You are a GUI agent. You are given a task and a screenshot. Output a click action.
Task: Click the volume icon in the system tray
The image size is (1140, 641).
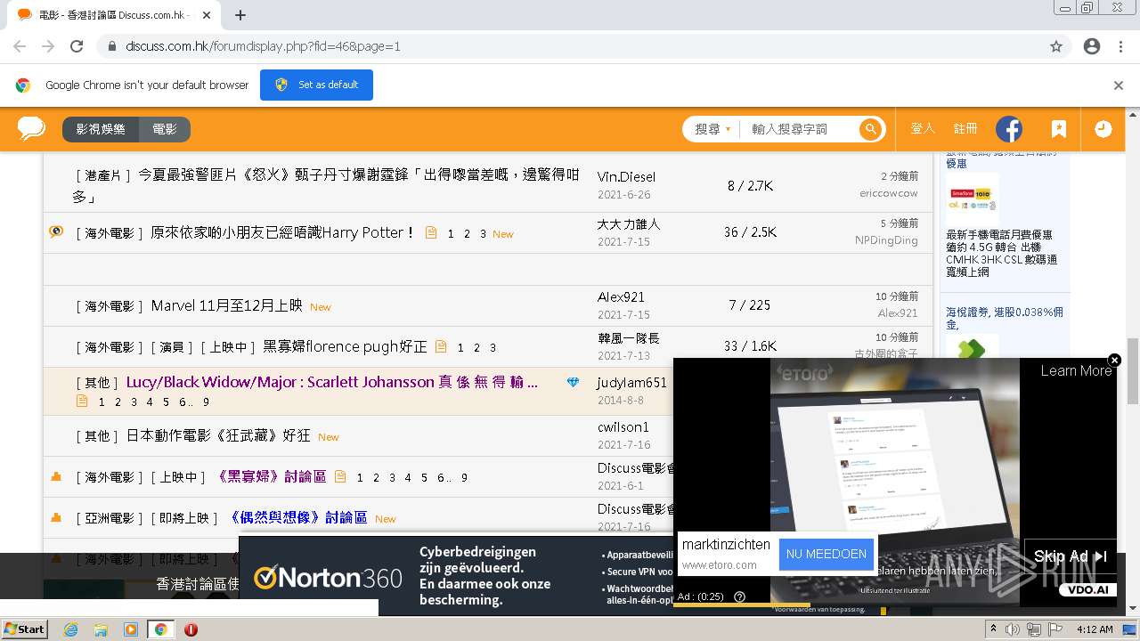[x=1013, y=629]
